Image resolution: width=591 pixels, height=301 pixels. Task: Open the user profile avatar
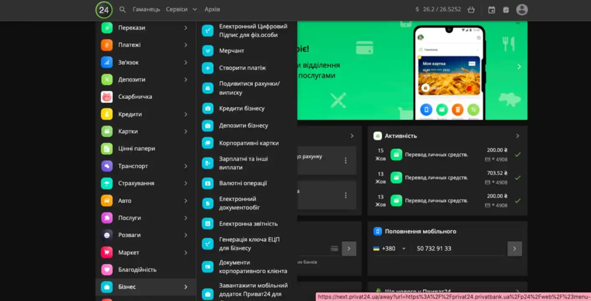pos(522,10)
